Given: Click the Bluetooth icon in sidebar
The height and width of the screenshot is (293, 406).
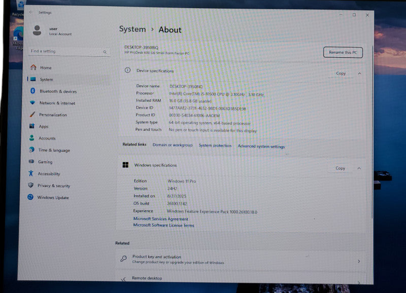Looking at the screenshot, I should click(x=32, y=91).
